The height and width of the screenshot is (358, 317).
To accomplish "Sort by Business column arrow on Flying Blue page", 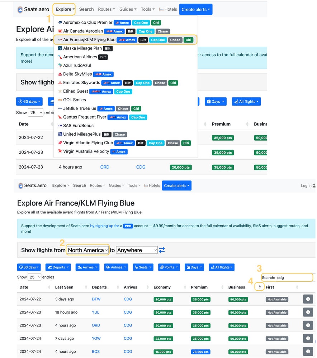I will click(260, 287).
